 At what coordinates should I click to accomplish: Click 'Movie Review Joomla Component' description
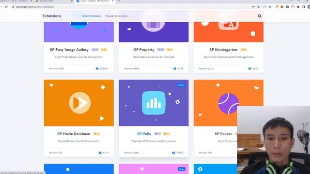click(78, 141)
